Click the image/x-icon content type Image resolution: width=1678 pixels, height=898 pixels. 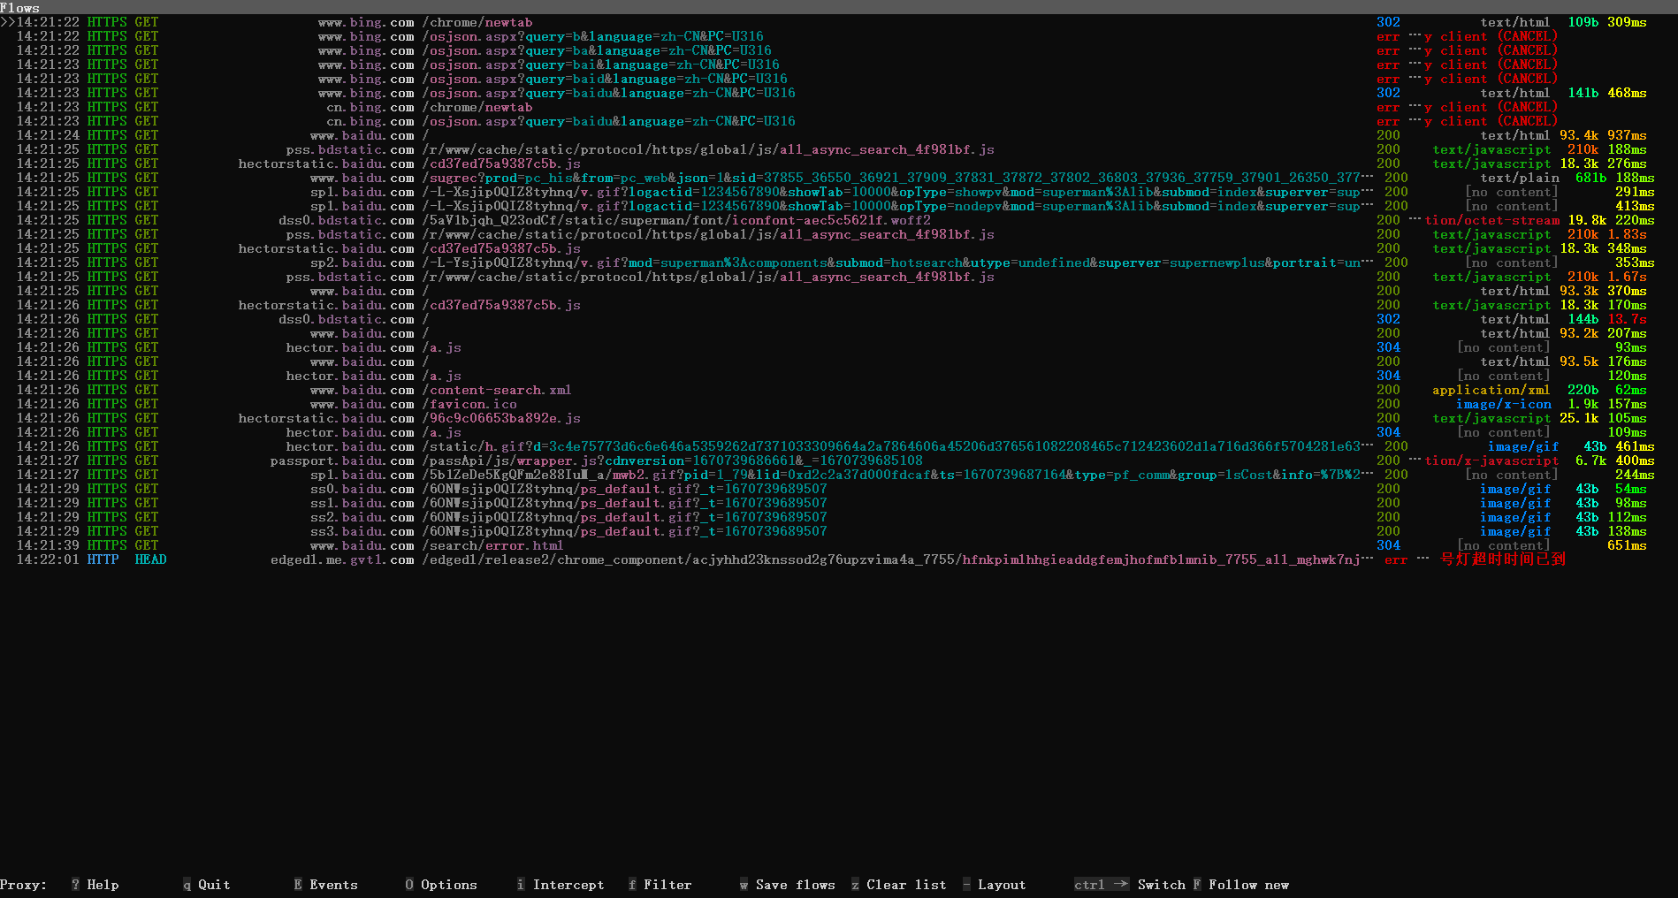(1504, 404)
